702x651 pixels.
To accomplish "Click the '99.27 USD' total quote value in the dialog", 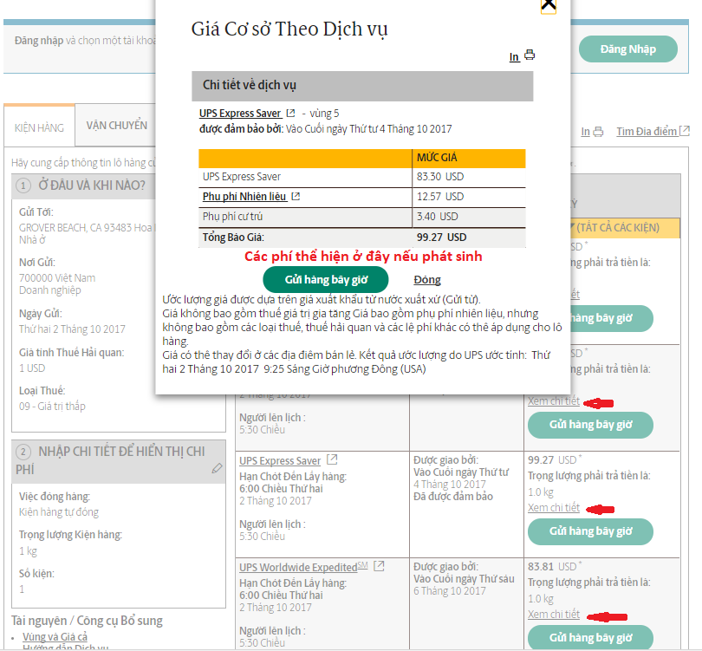I will coord(441,238).
